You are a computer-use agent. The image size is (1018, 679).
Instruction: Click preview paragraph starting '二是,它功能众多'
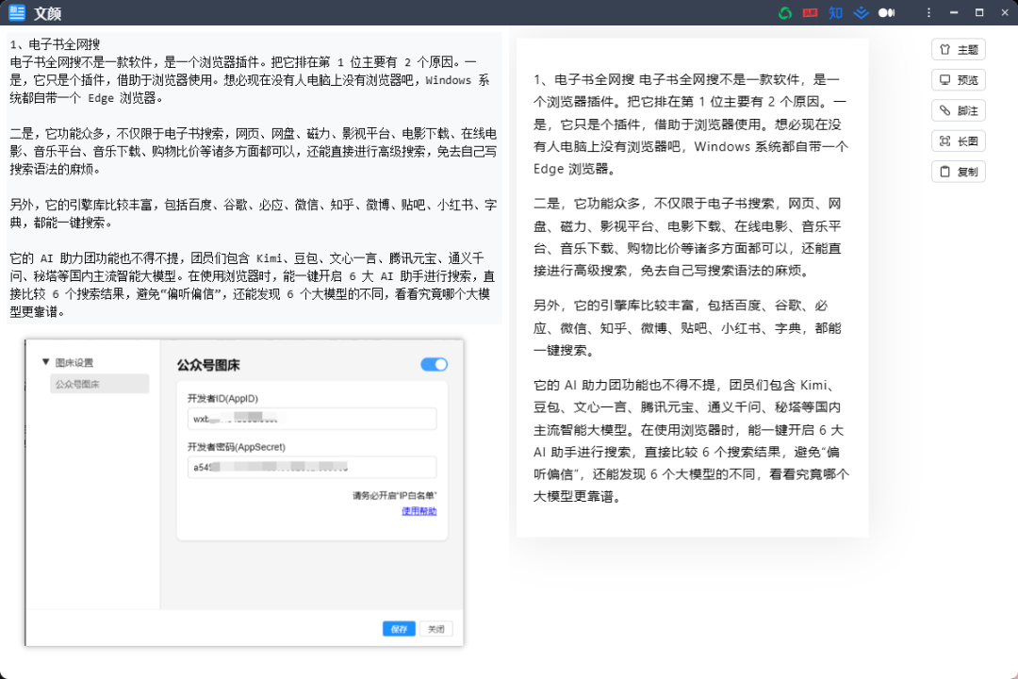[x=688, y=237]
